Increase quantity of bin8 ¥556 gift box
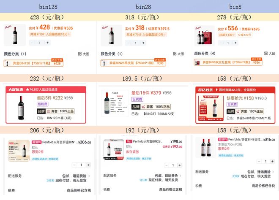Viewport: 279px width, 200px height. tap(235, 43)
